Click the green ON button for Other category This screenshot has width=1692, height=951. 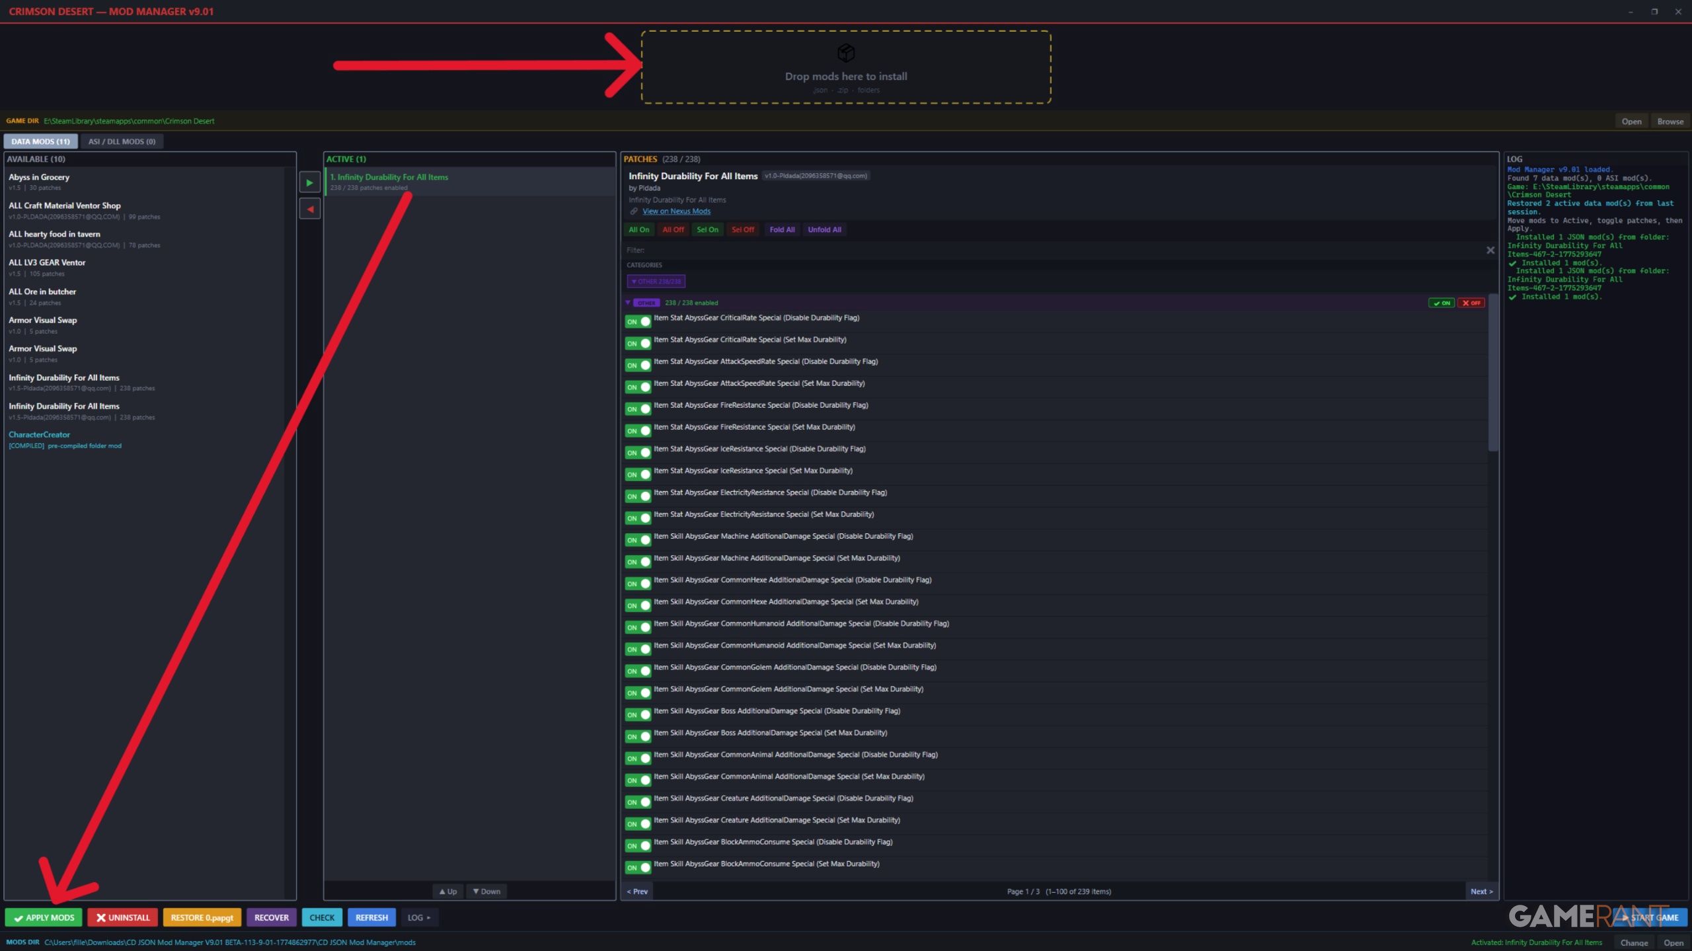tap(1441, 303)
